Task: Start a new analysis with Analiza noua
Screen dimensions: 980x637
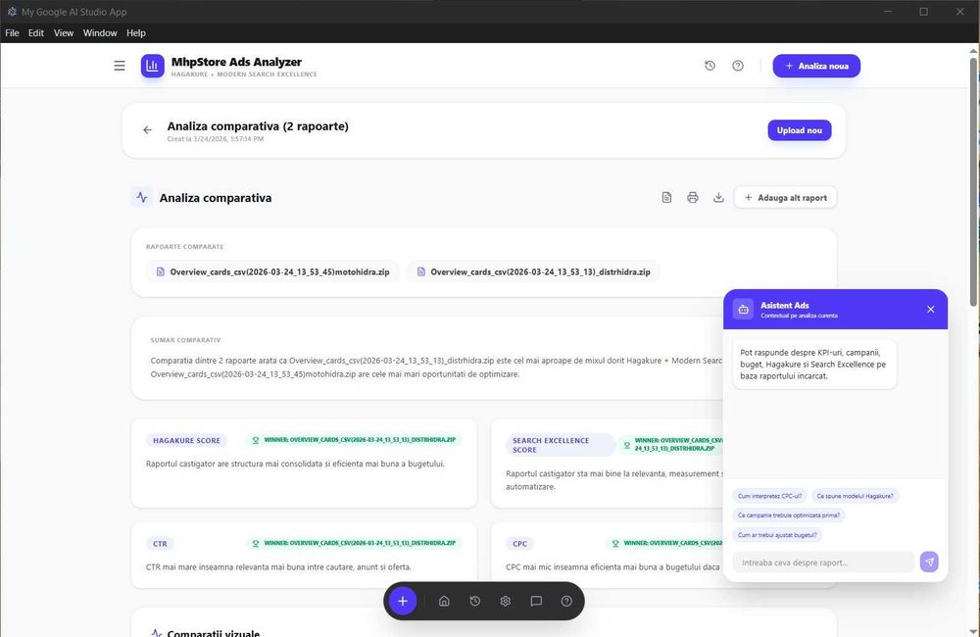Action: (x=816, y=66)
